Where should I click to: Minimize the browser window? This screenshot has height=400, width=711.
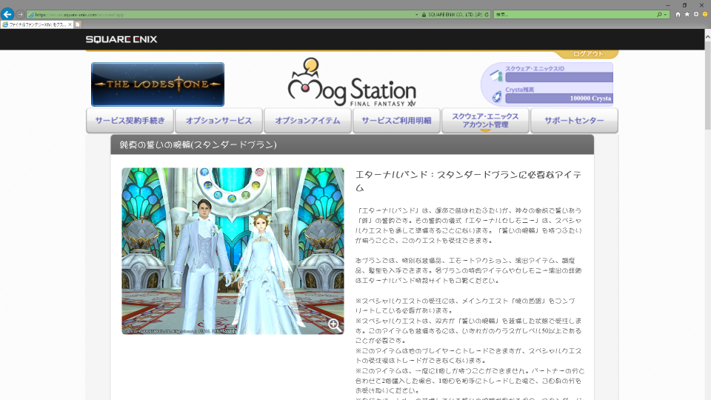coord(668,5)
